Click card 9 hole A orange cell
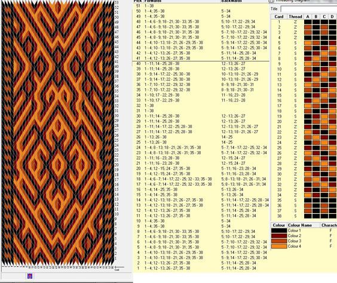 pyautogui.click(x=308, y=64)
